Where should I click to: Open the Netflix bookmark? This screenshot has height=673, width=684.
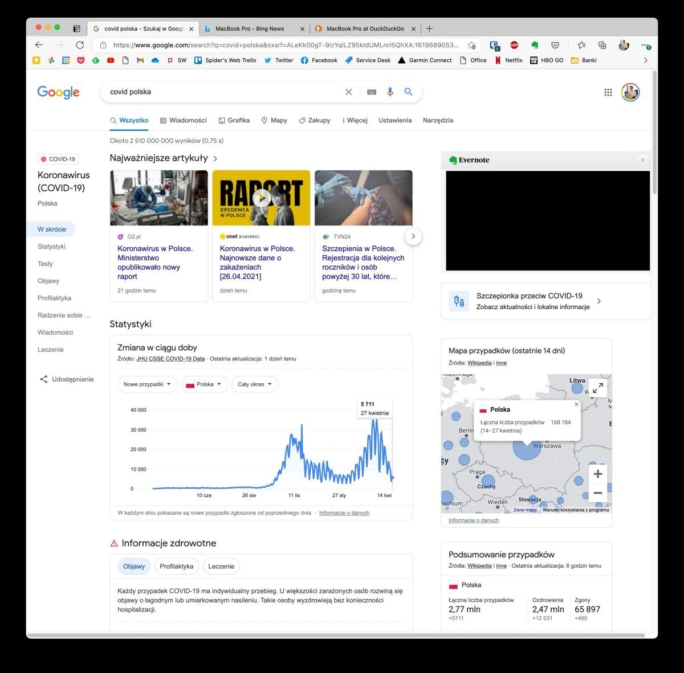(x=508, y=60)
